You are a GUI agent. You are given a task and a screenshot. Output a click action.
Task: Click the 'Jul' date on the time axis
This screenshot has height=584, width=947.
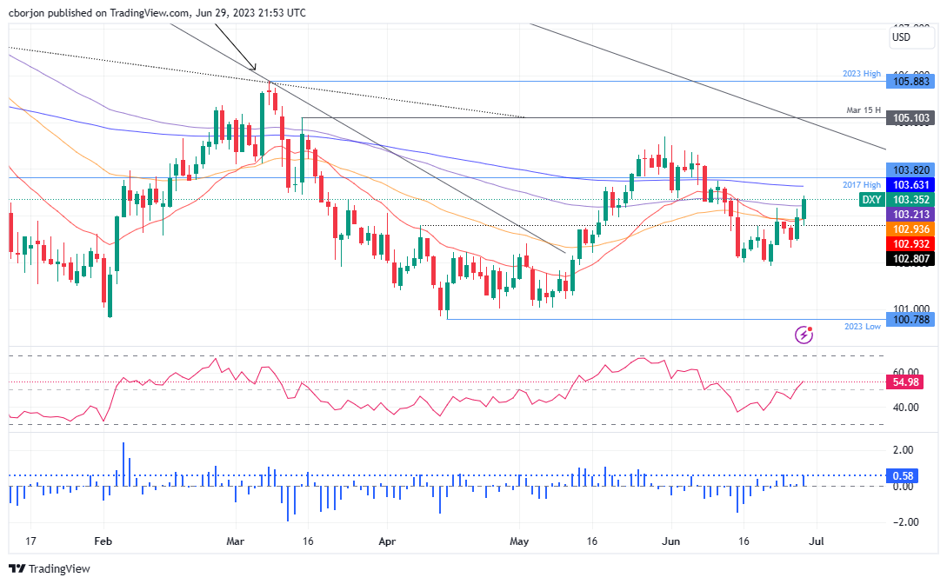[x=817, y=540]
